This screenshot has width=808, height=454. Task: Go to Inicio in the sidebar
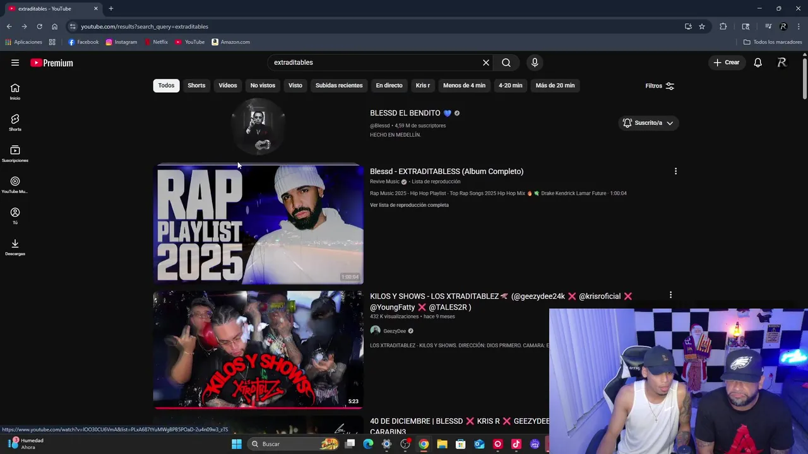click(15, 92)
